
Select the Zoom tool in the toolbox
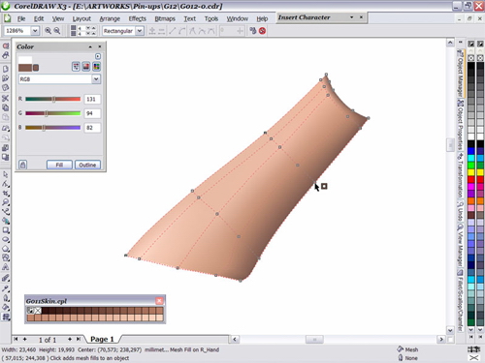[x=6, y=202]
